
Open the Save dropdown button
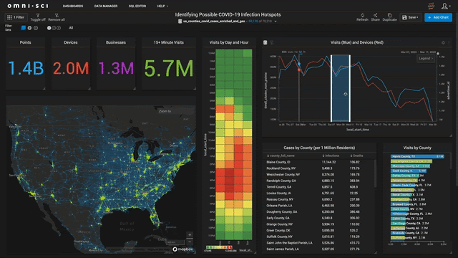click(410, 17)
